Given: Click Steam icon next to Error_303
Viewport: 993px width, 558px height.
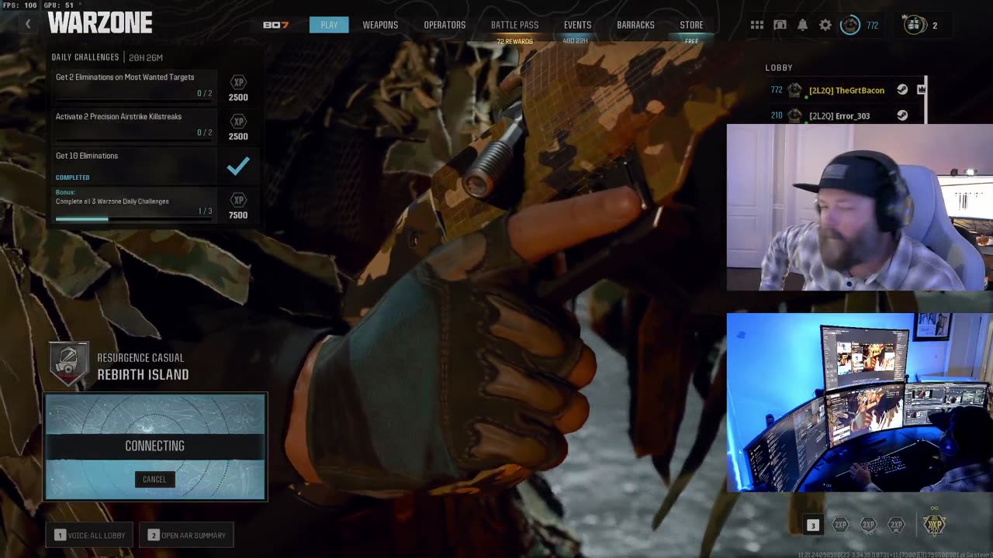Looking at the screenshot, I should point(902,115).
